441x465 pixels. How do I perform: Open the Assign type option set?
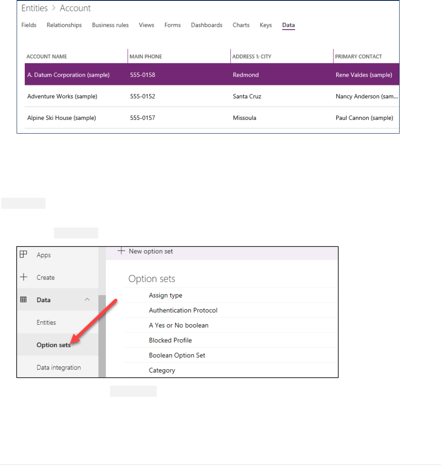[166, 295]
